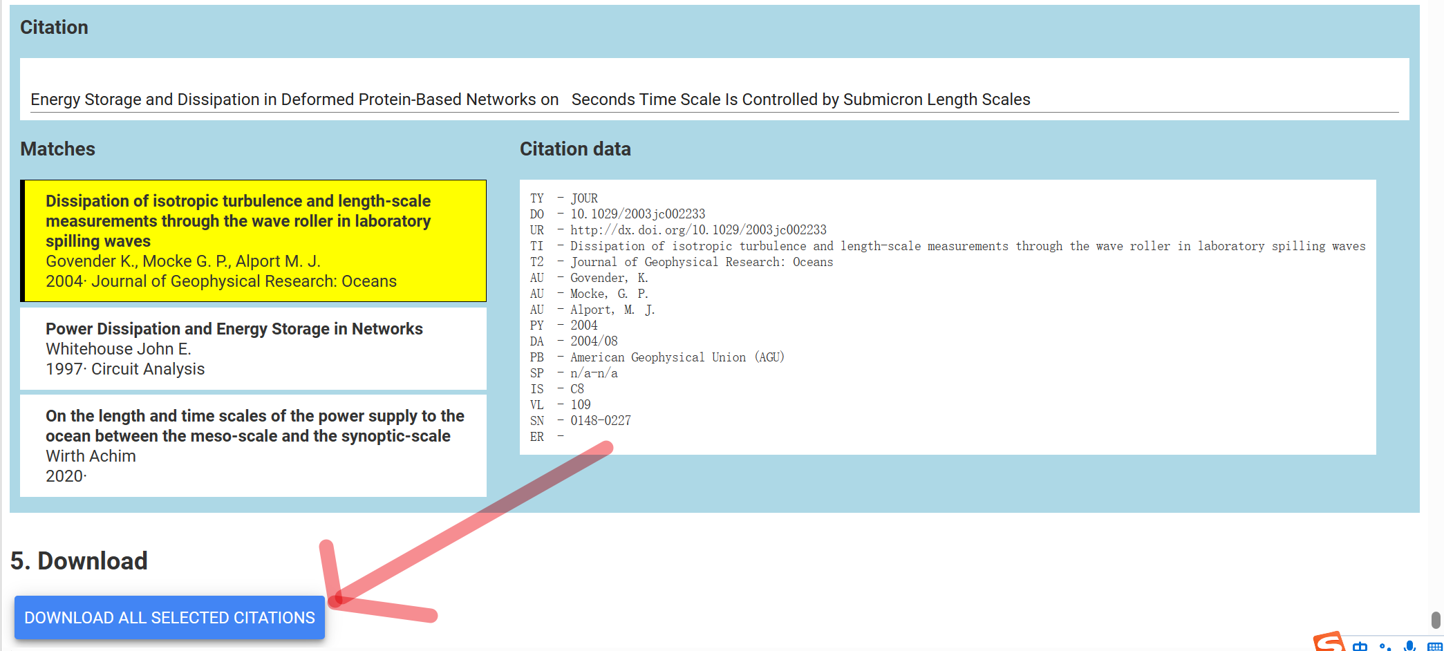Click the 'Journal of Geophysical Research: Oceans' T2 line
The image size is (1444, 651).
[x=682, y=261]
